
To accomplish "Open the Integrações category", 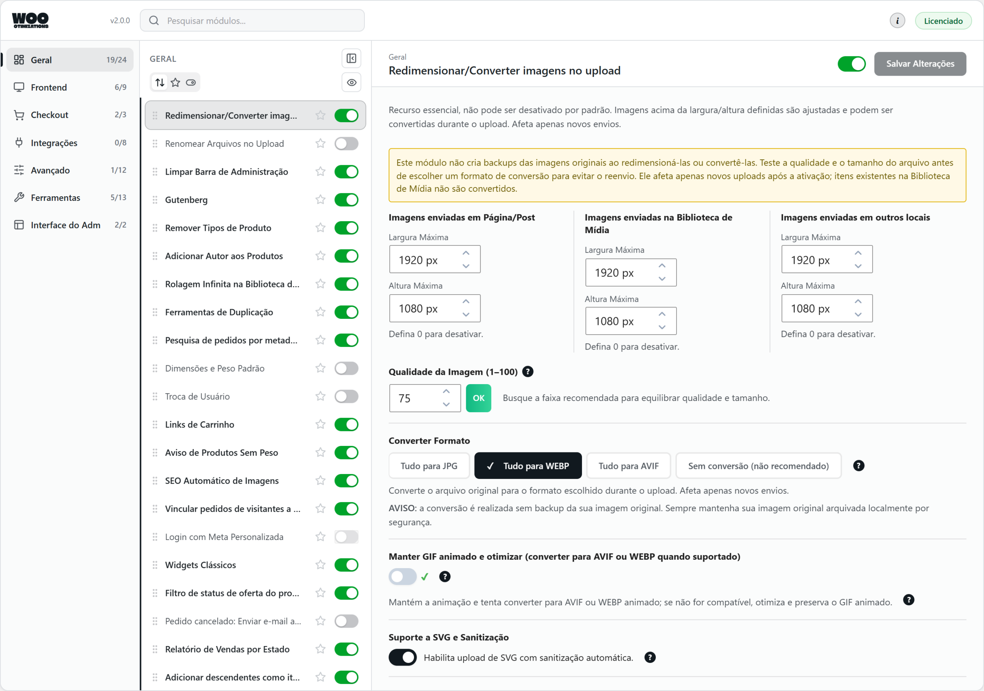I will pyautogui.click(x=70, y=143).
